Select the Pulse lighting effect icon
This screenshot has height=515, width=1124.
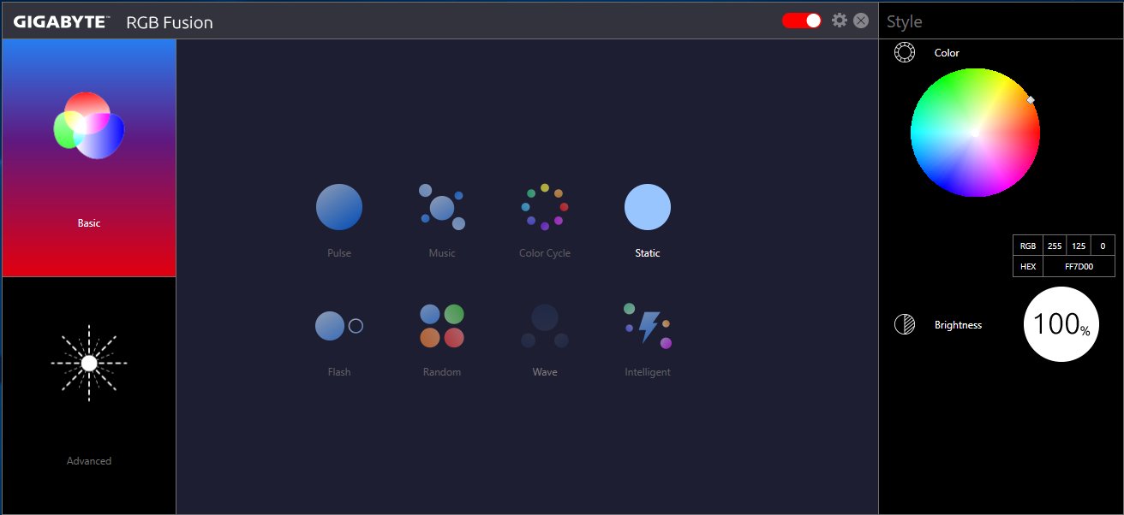pyautogui.click(x=339, y=207)
